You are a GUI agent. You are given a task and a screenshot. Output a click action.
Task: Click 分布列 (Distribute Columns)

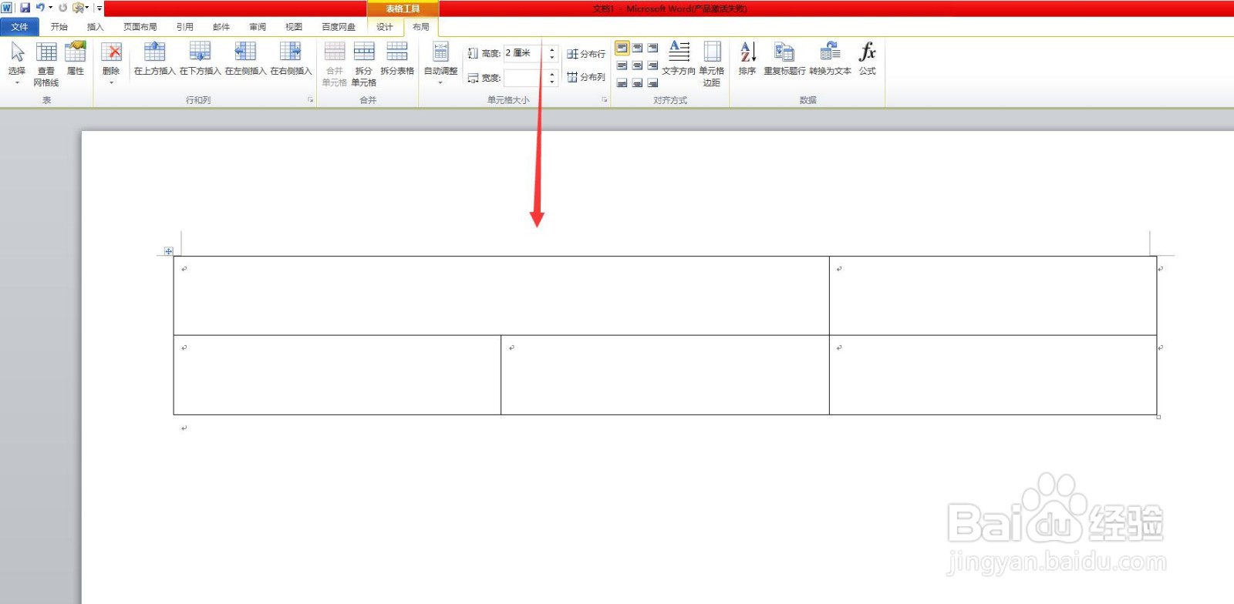coord(586,77)
